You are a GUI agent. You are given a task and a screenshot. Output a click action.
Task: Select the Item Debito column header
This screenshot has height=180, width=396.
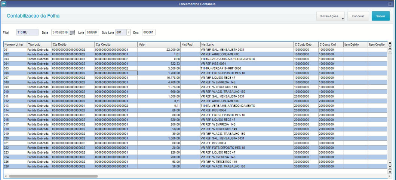click(x=356, y=44)
